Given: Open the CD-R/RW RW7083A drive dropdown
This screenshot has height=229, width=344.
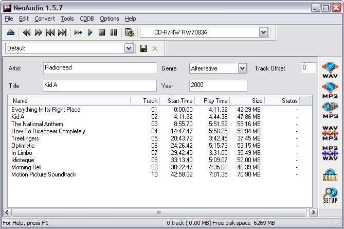Looking at the screenshot, I should click(x=263, y=32).
